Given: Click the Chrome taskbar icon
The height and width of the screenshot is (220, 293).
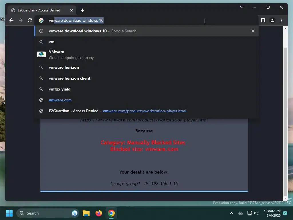Looking at the screenshot, I should [111, 213].
